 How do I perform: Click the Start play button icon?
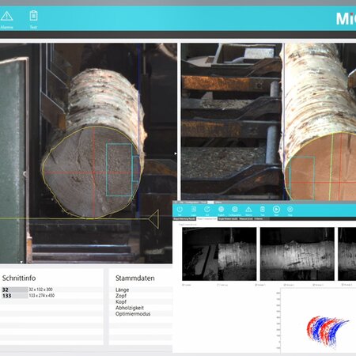276,210
